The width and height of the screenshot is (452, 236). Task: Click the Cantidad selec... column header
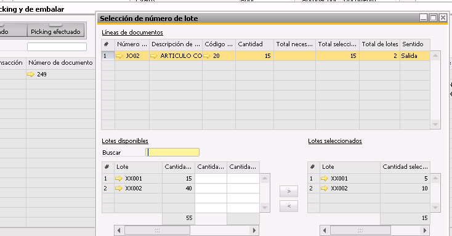click(405, 167)
